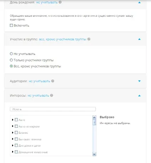Expand the Авто по маркам tree node
The height and width of the screenshot is (163, 151).
[12, 126]
